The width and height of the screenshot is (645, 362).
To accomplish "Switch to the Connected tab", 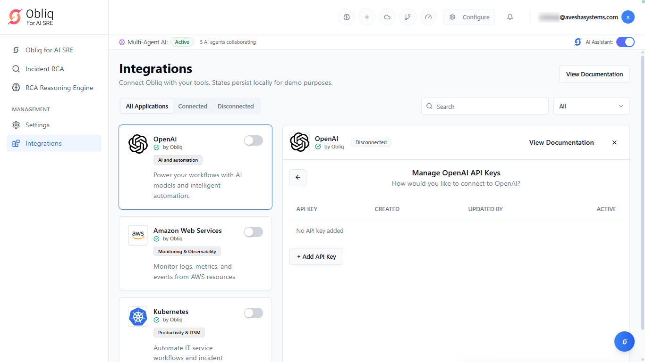I will (193, 106).
